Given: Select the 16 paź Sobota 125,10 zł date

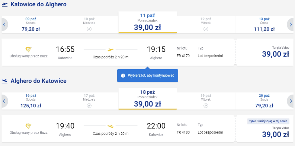Looking at the screenshot, I should pos(31,101).
